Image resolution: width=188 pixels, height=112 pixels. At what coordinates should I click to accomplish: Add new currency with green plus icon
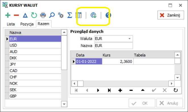(x=8, y=15)
